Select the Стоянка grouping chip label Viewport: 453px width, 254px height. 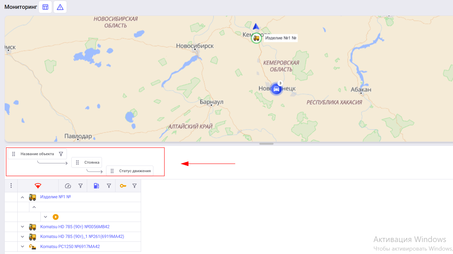click(x=92, y=162)
